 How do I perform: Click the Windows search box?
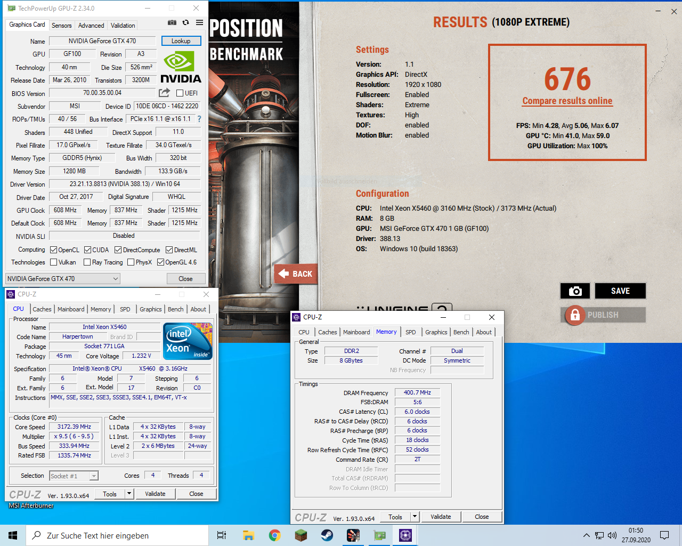[x=117, y=535]
